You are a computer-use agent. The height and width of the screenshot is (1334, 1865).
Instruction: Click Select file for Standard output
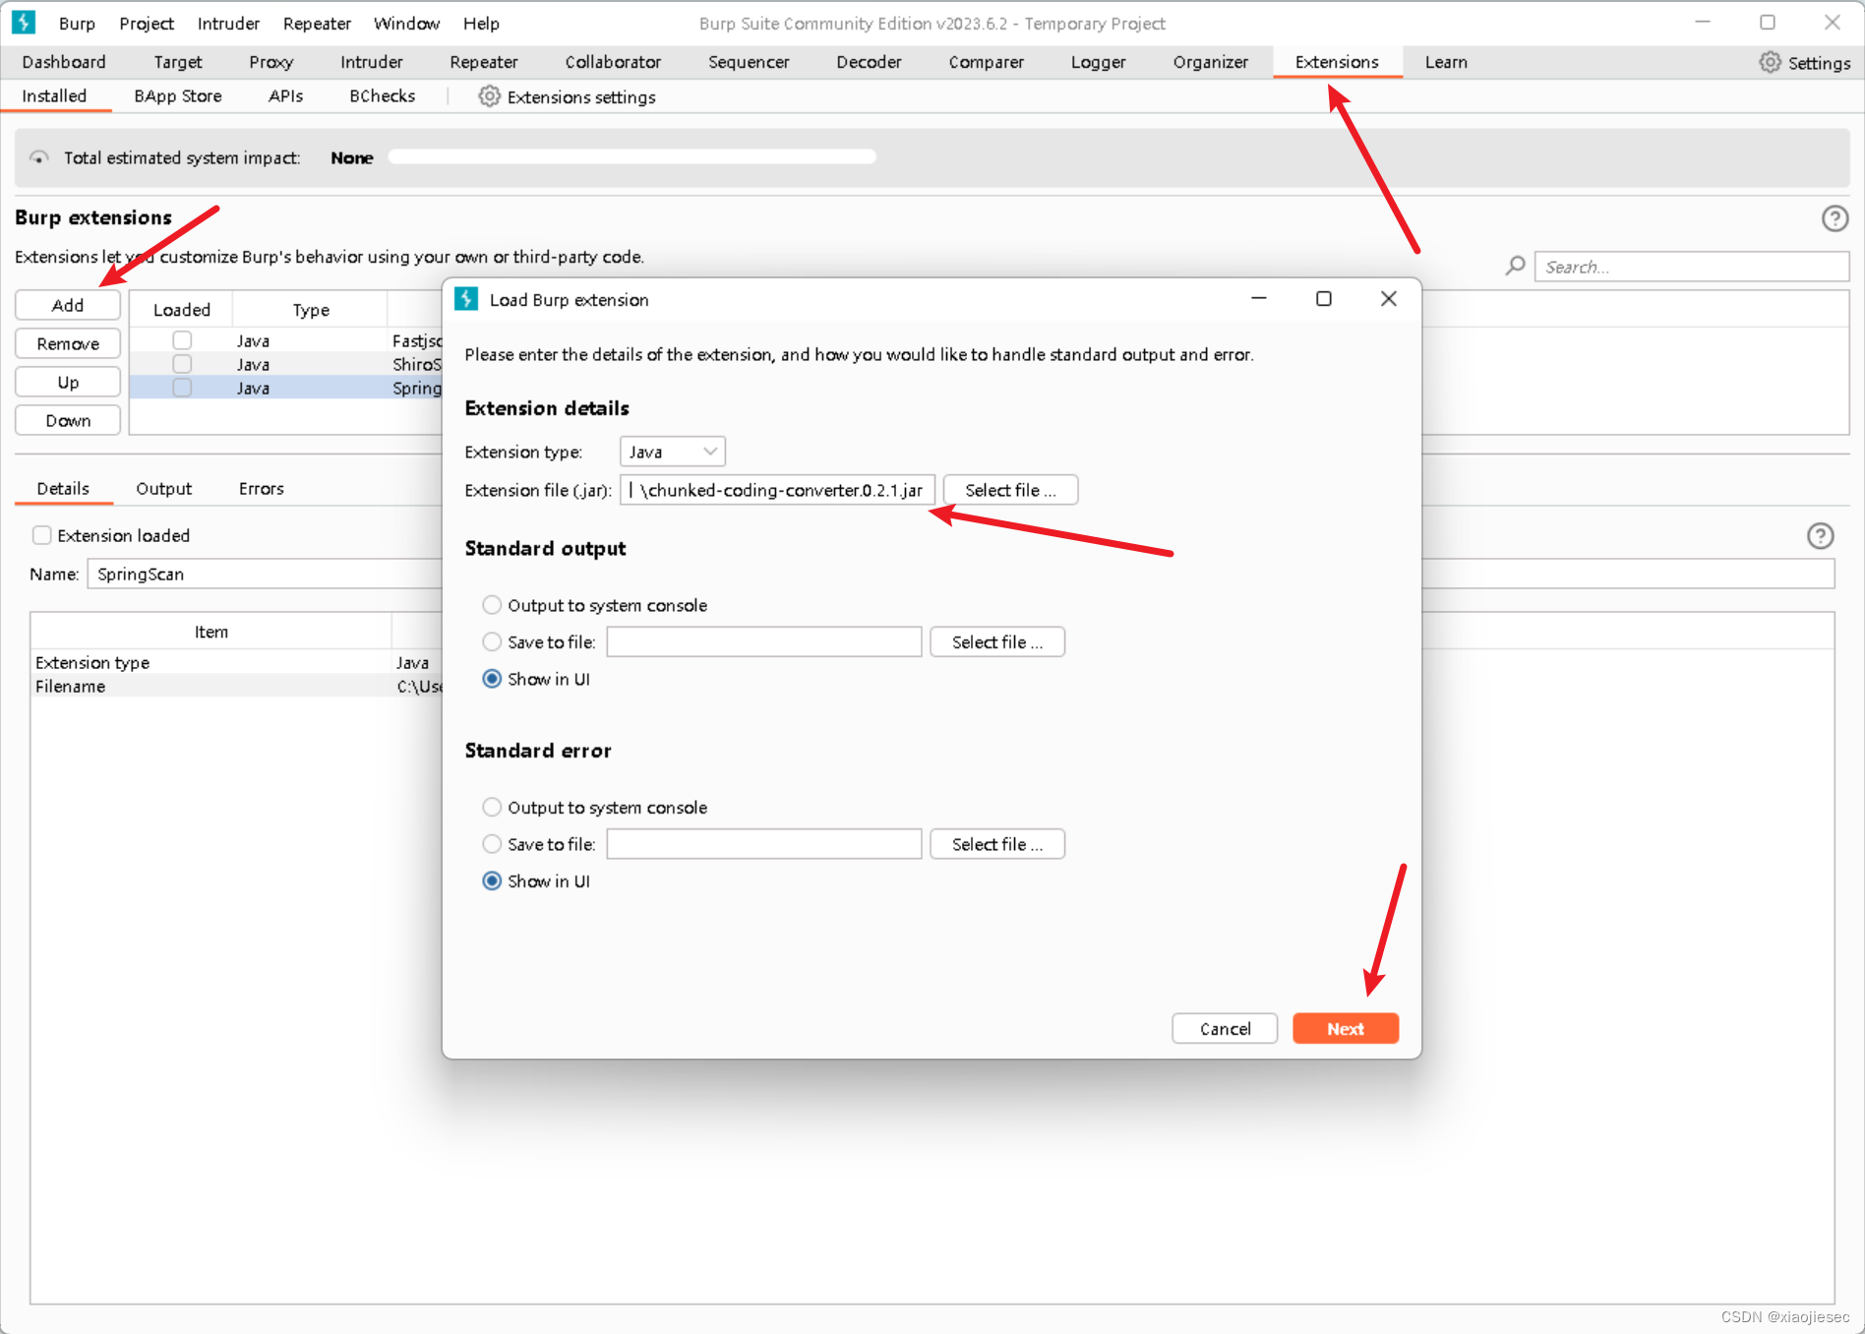click(997, 641)
